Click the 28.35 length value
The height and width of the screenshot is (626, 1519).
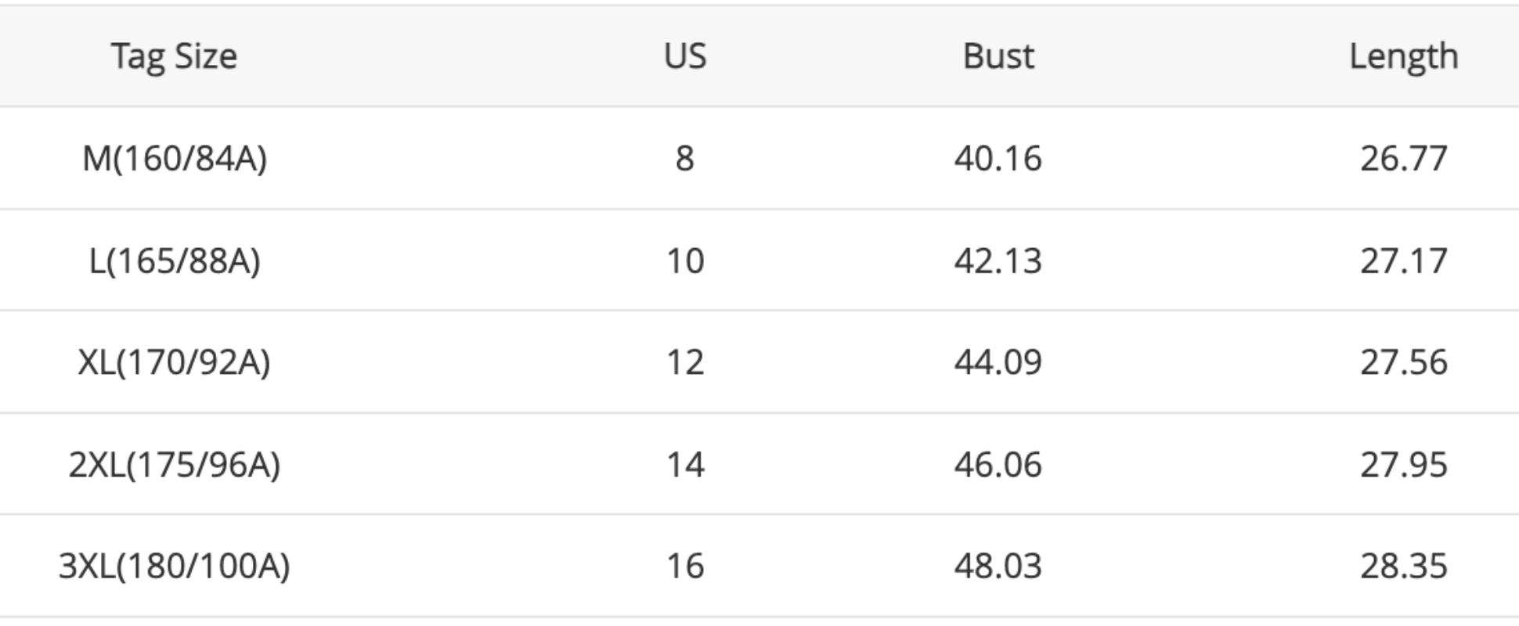[1403, 566]
